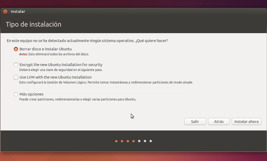The width and height of the screenshot is (267, 161).
Task: Close the Instalar window with red X
Action: [5, 11]
